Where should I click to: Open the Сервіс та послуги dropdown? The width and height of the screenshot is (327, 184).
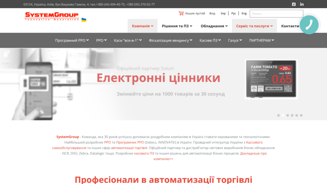pos(254,26)
